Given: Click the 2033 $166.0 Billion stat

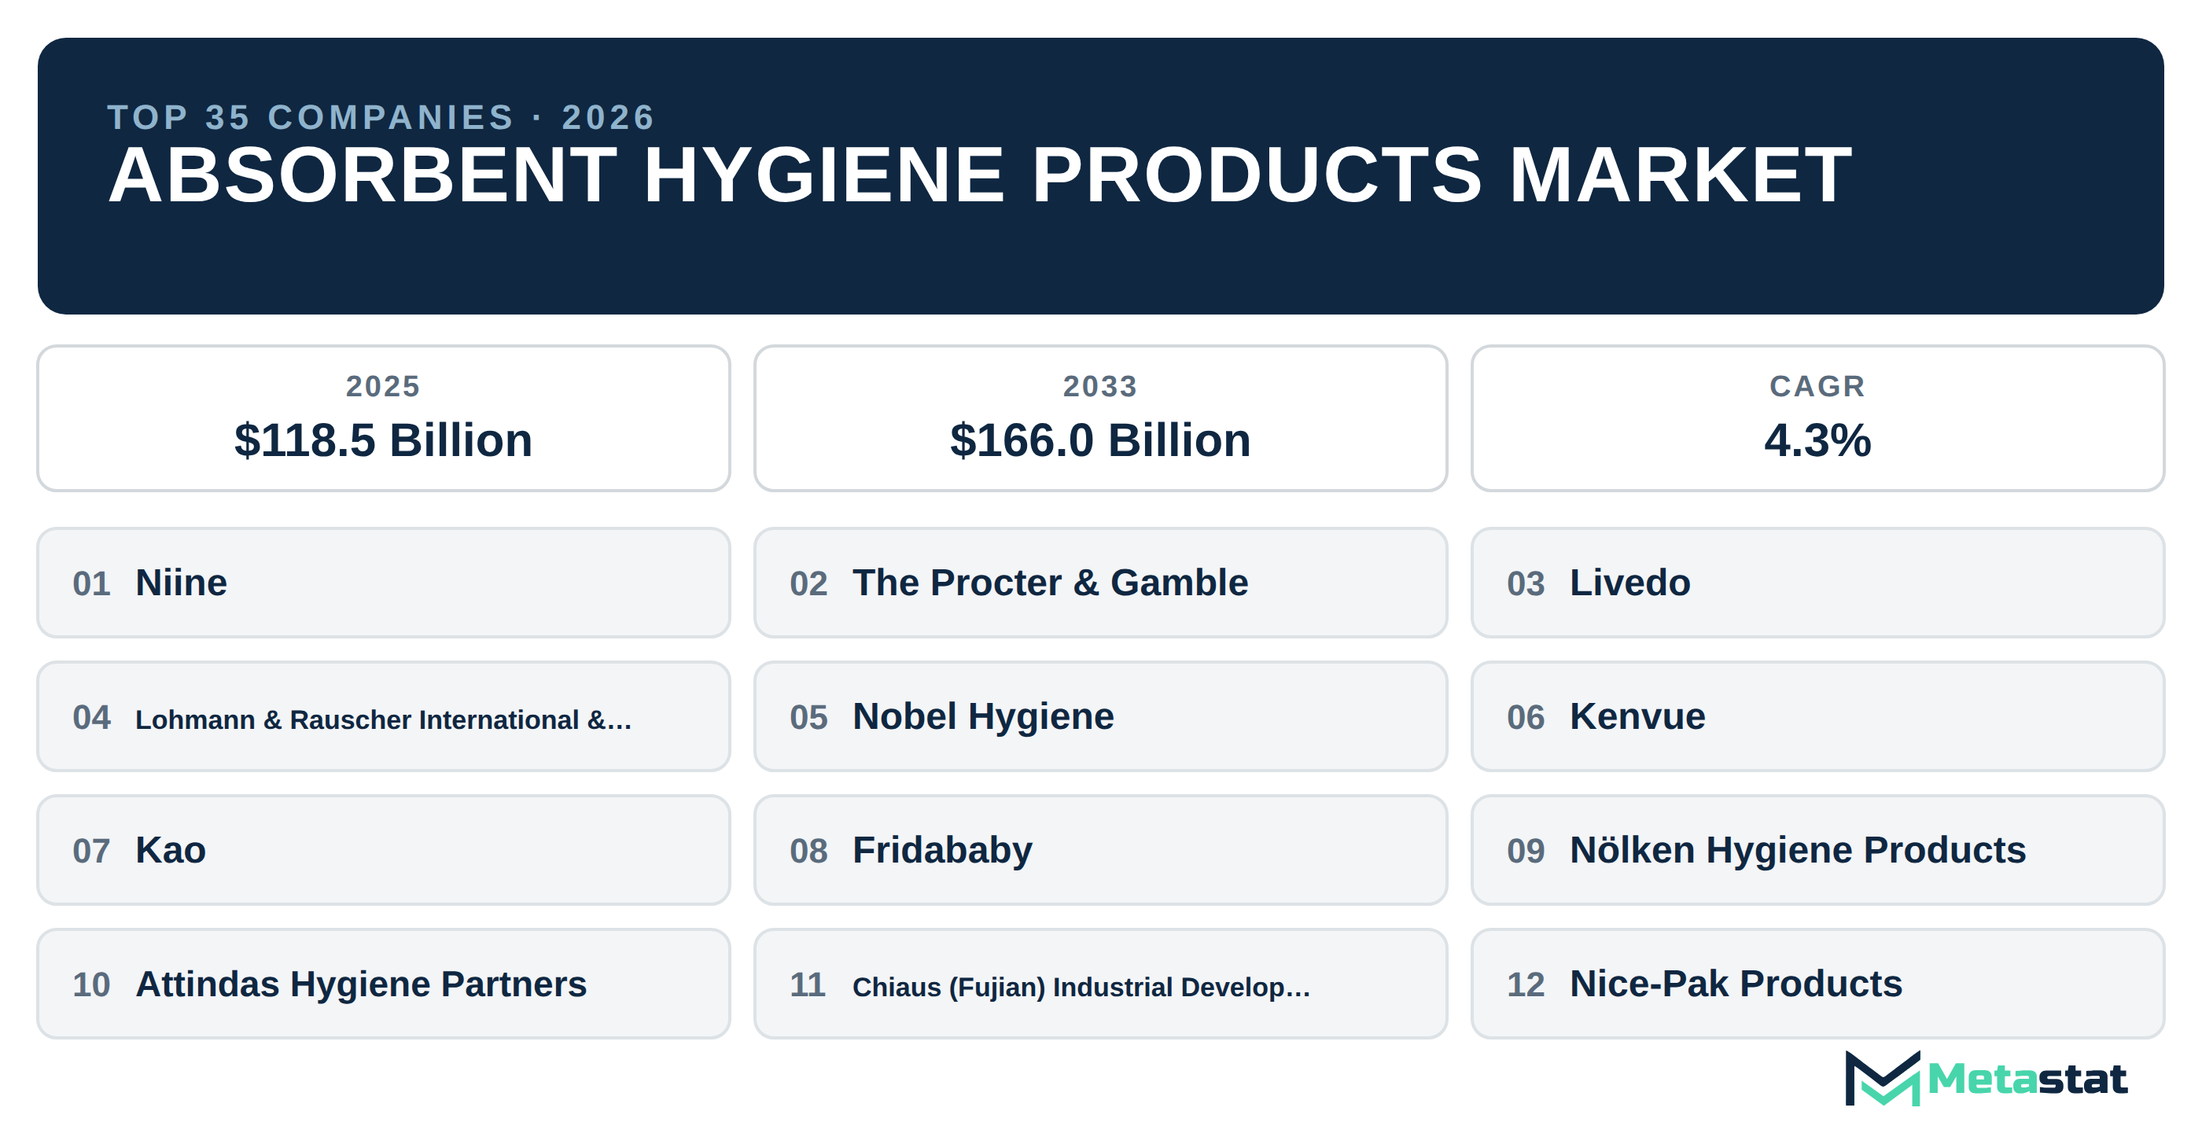Looking at the screenshot, I should [1100, 418].
